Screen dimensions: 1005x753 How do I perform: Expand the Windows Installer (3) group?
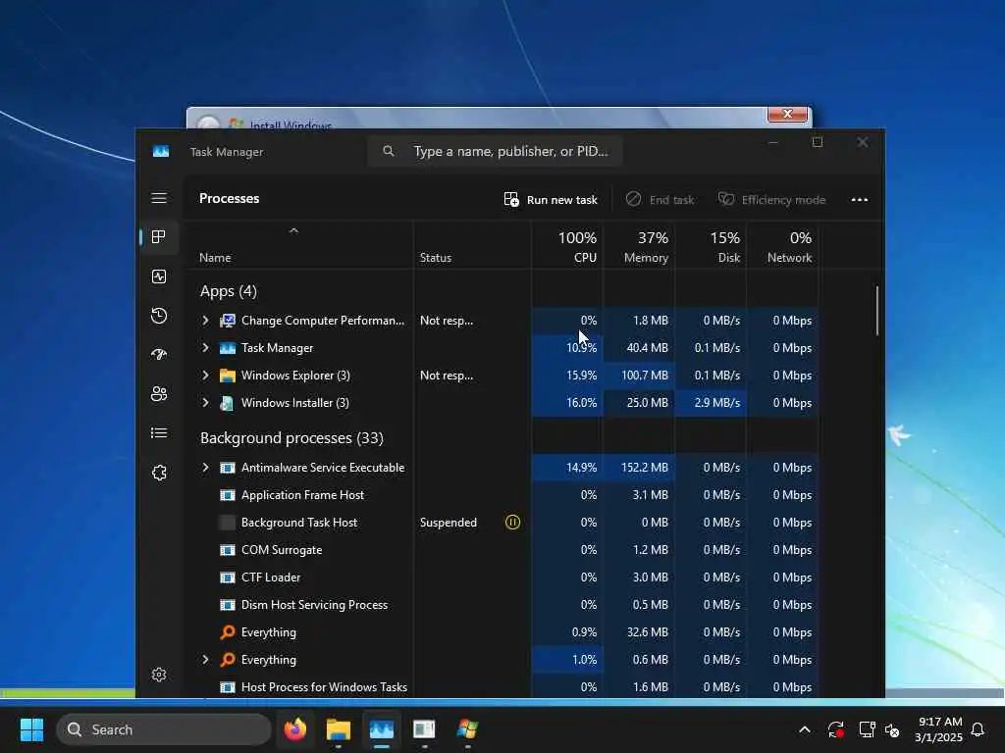coord(205,403)
